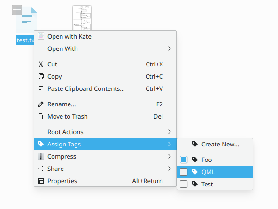278x209 pixels.
Task: Click the trash can icon
Action: coord(41,116)
